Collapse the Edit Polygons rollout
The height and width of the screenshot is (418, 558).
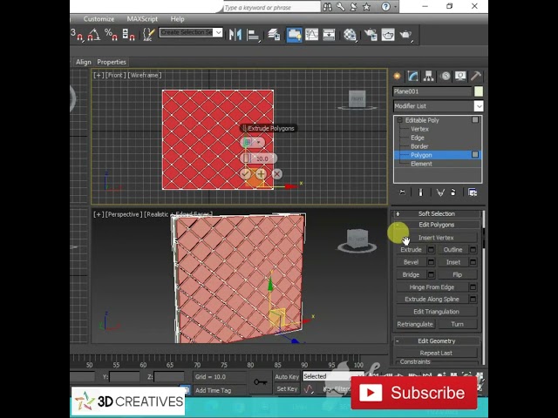click(437, 225)
